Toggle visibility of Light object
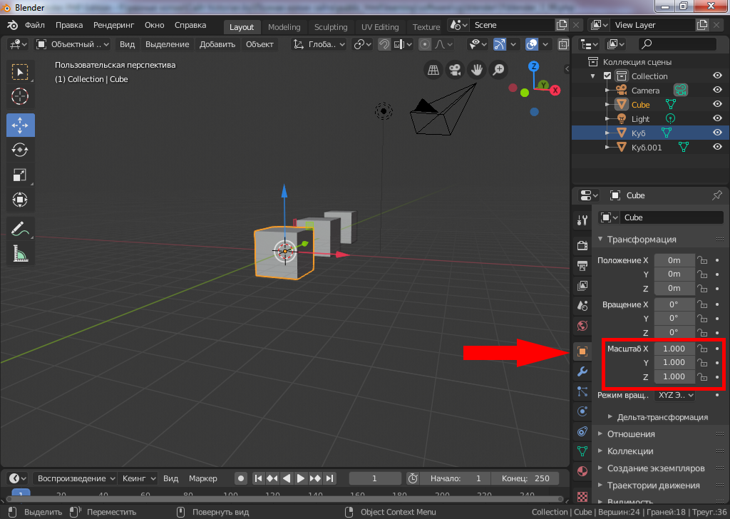730x519 pixels. pyautogui.click(x=717, y=119)
